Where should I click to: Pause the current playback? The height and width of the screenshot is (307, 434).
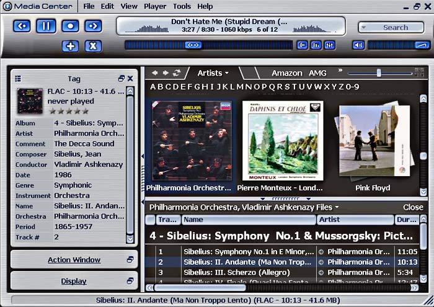[x=46, y=26]
